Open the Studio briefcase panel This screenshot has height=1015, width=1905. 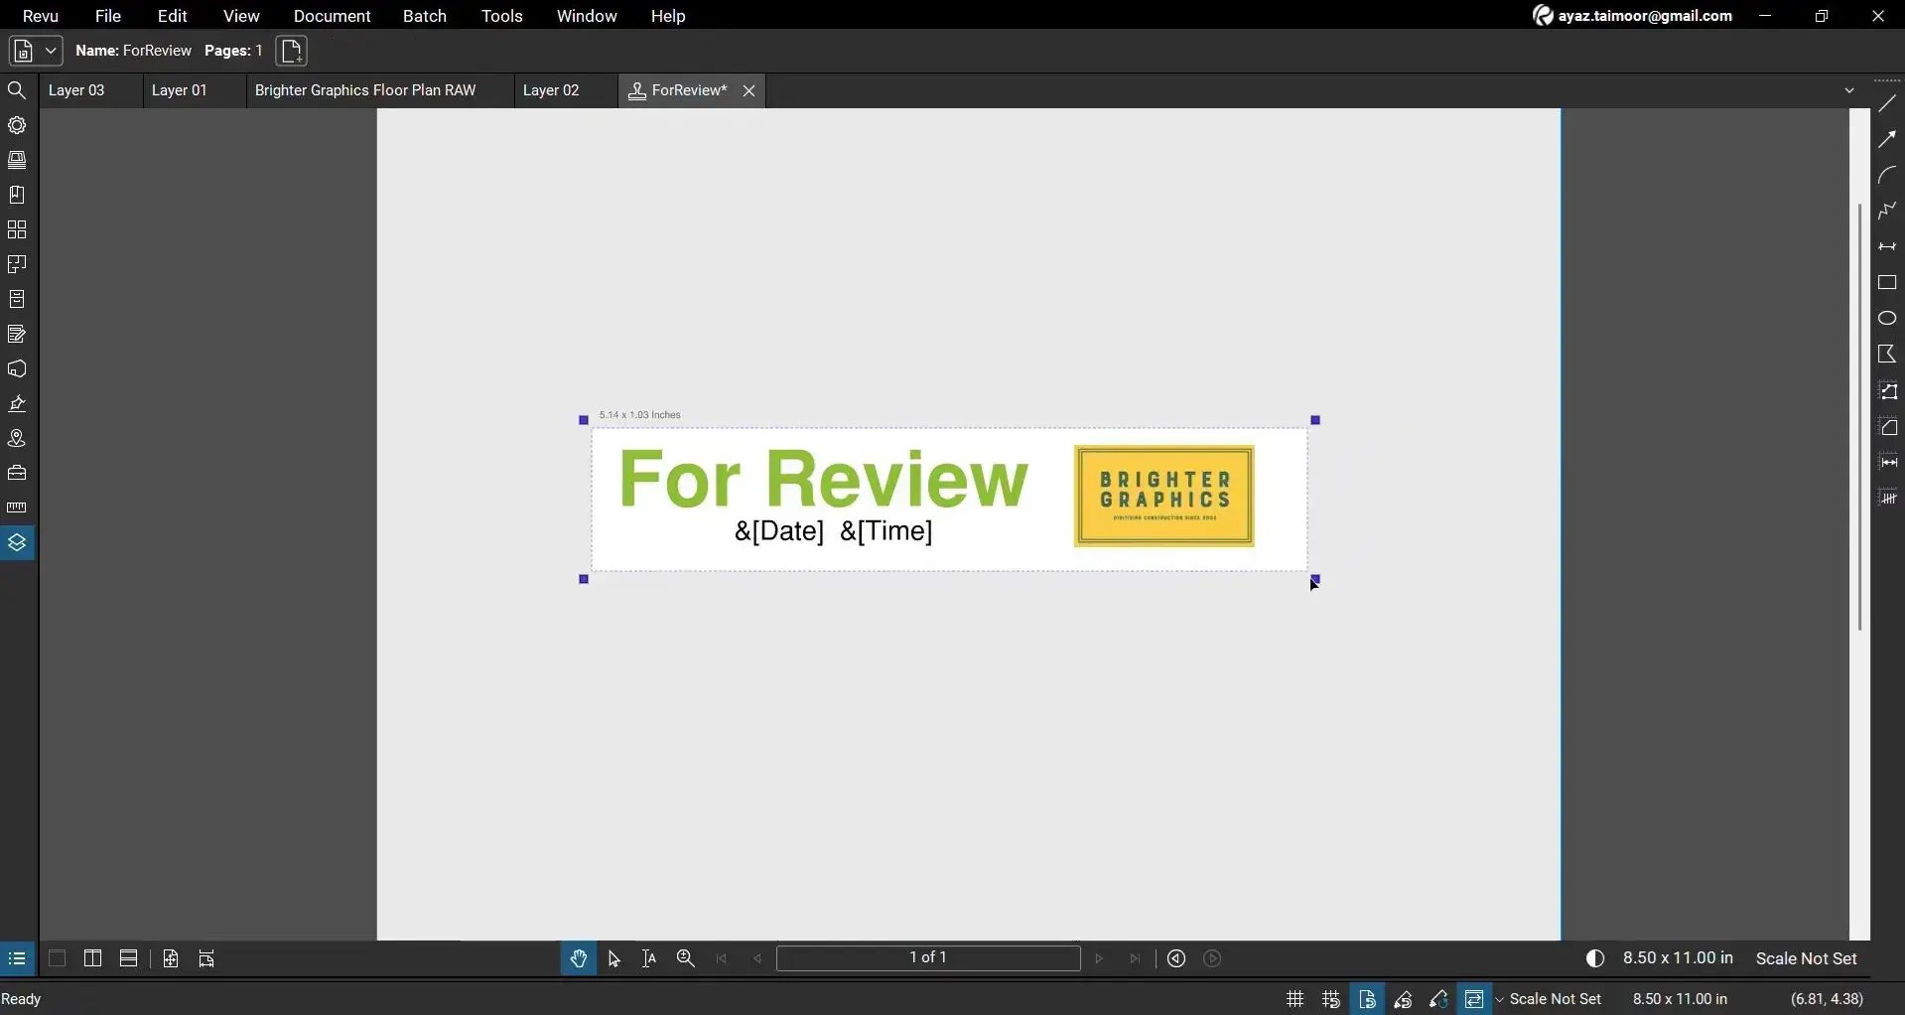[17, 473]
